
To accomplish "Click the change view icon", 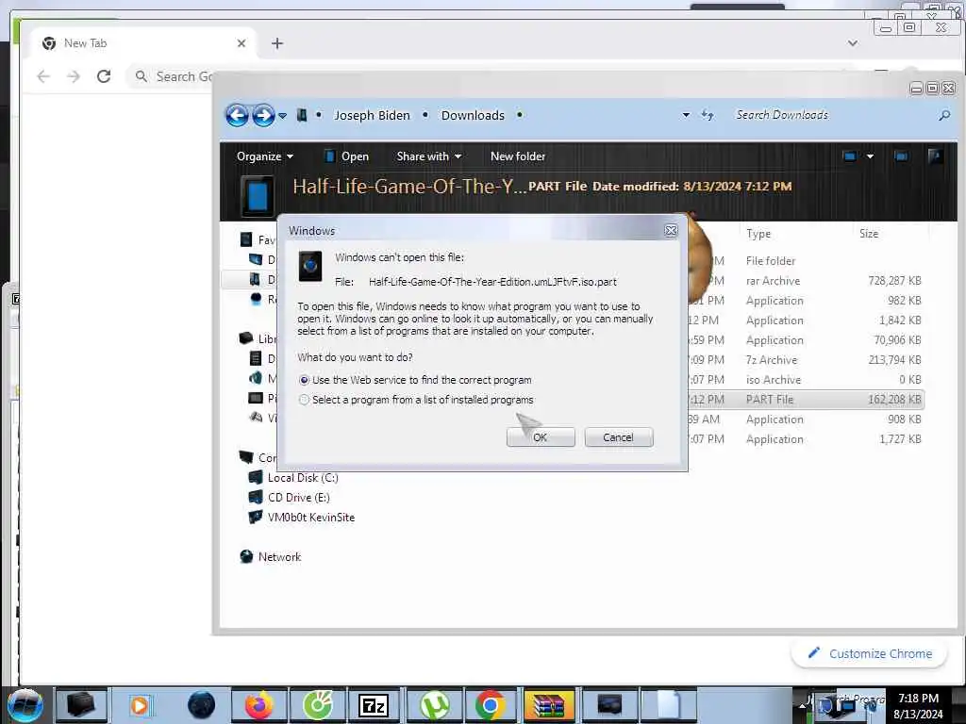I will coord(850,156).
